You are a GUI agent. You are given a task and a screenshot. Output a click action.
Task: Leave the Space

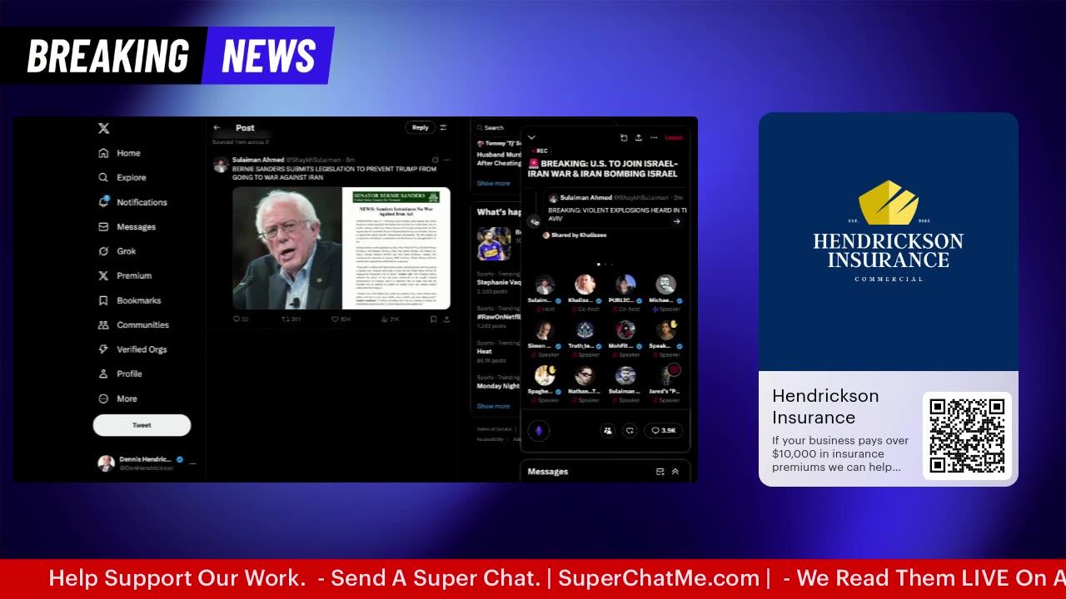coord(674,137)
